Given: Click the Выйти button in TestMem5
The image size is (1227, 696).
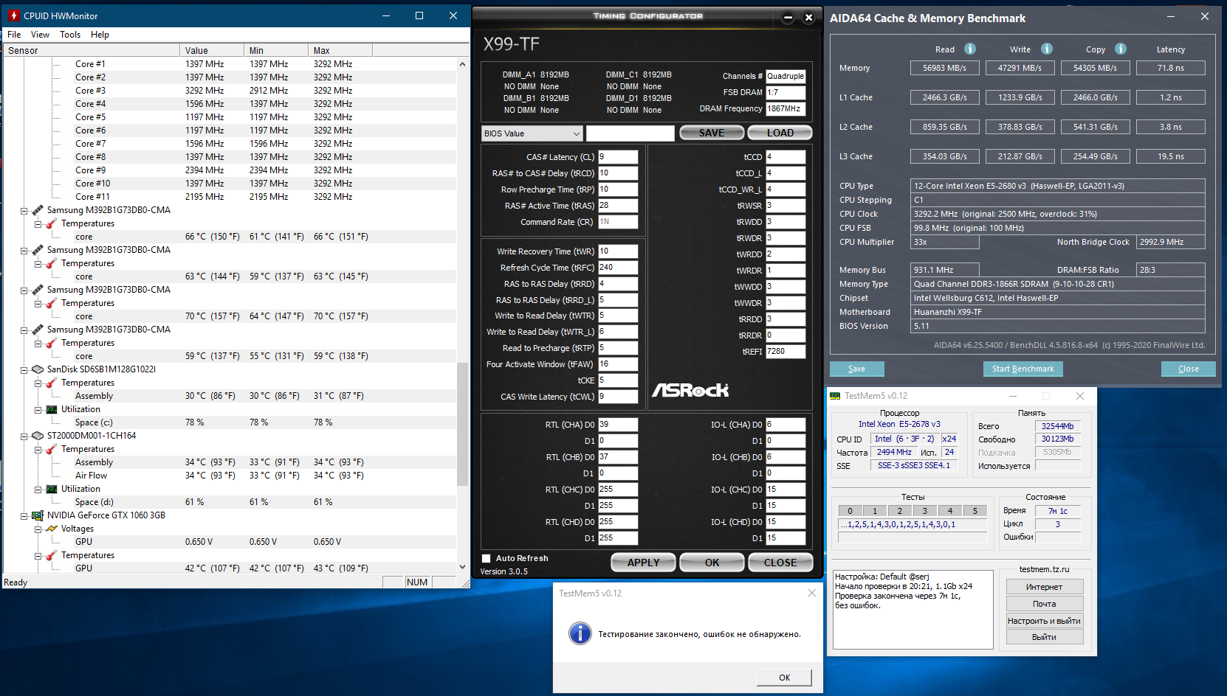Looking at the screenshot, I should pos(1044,637).
